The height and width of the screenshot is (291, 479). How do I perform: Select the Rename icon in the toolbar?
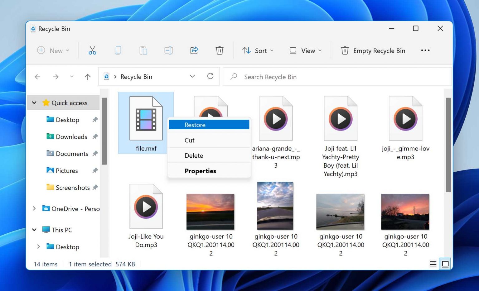(168, 50)
